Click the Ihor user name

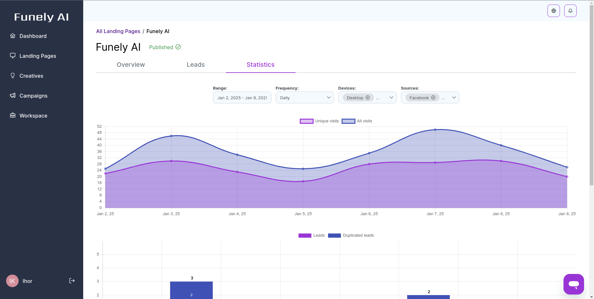[27, 281]
